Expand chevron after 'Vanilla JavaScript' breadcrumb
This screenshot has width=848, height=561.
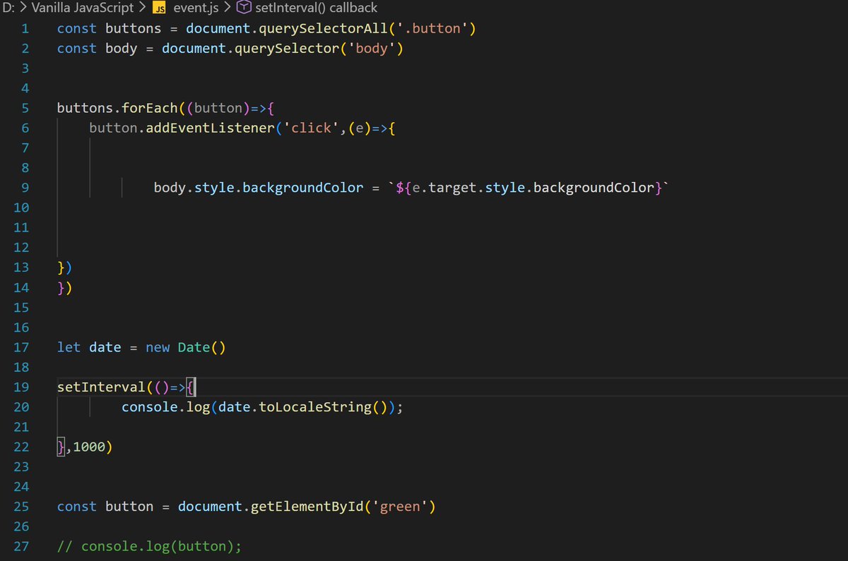(x=142, y=8)
